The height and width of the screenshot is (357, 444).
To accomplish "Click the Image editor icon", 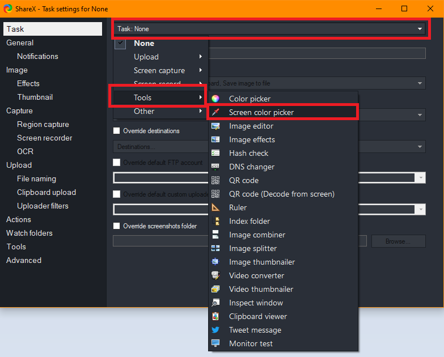I will coord(215,126).
